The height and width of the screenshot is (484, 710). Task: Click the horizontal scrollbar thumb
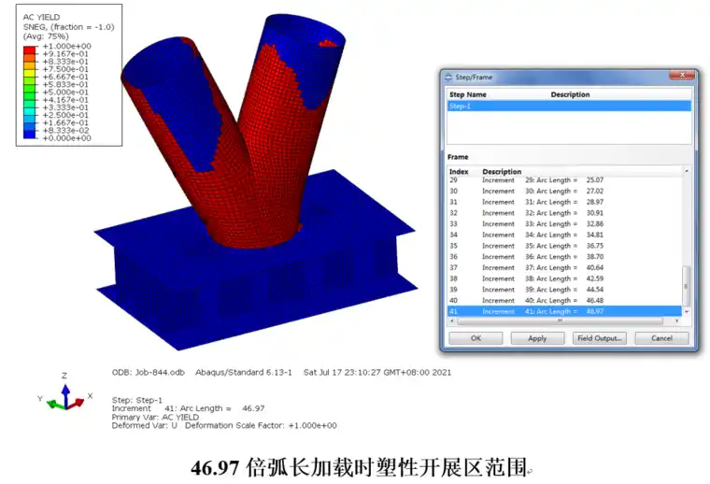[561, 320]
